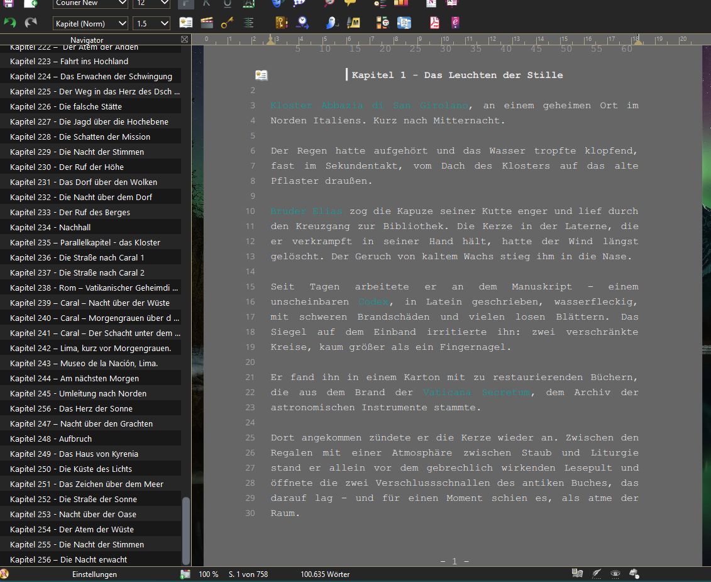Toggle the feather pen icon in status bar
Image resolution: width=711 pixels, height=582 pixels.
coord(596,574)
